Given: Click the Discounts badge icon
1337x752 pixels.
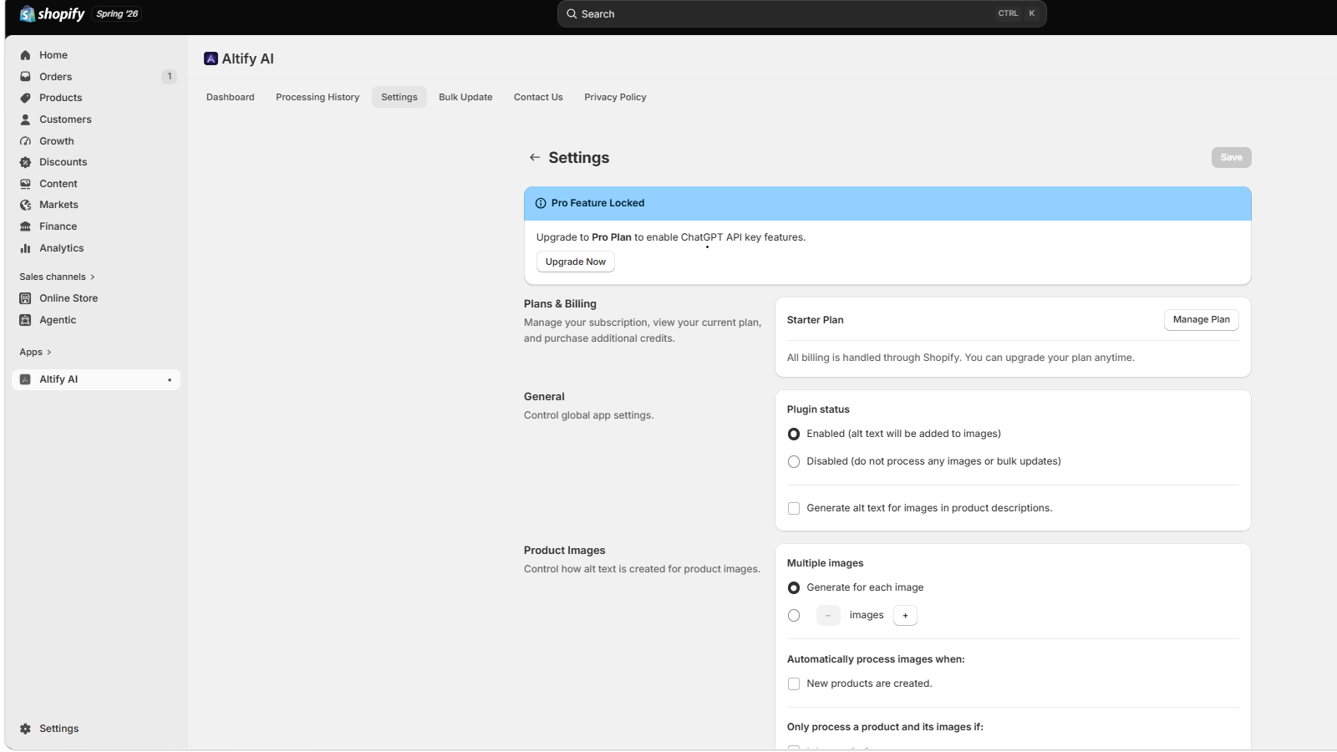Looking at the screenshot, I should pos(26,162).
